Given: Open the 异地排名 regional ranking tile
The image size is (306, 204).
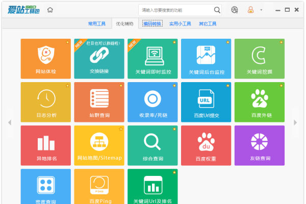Looking at the screenshot, I should point(46,145).
